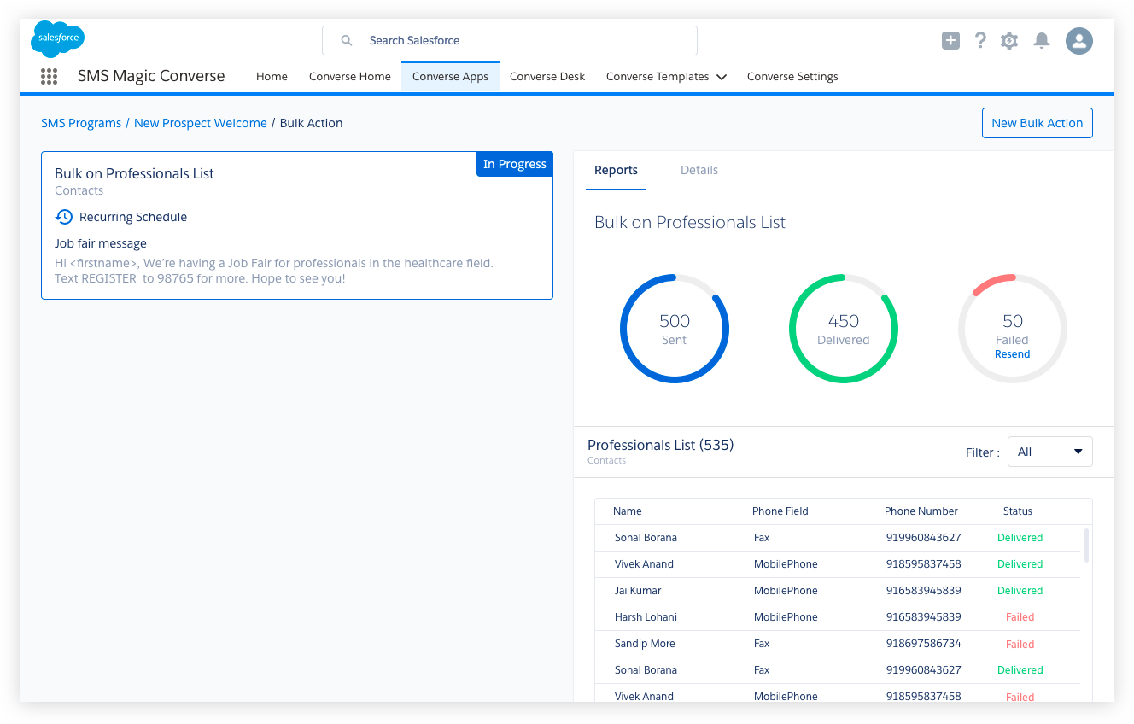Open the user profile avatar
This screenshot has width=1134, height=724.
[1079, 40]
